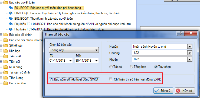200x98 pixels.
Task: Click the book icon beside B02/BCQT report
Action: [x=11, y=13]
